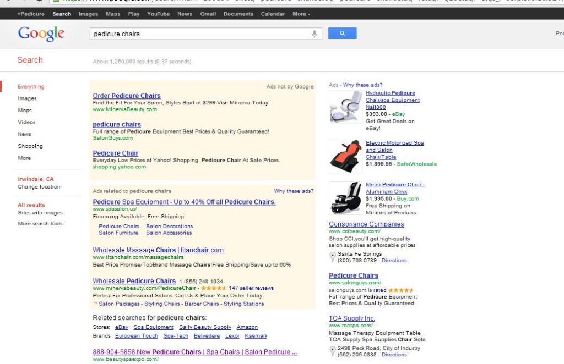The image size is (564, 364).
Task: Click the pedicure chairs search input field
Action: 206,34
